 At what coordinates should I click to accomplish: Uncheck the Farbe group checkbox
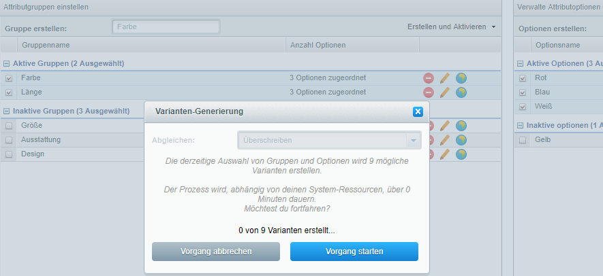tap(9, 78)
